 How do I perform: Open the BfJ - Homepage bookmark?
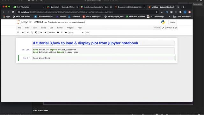click(155, 17)
